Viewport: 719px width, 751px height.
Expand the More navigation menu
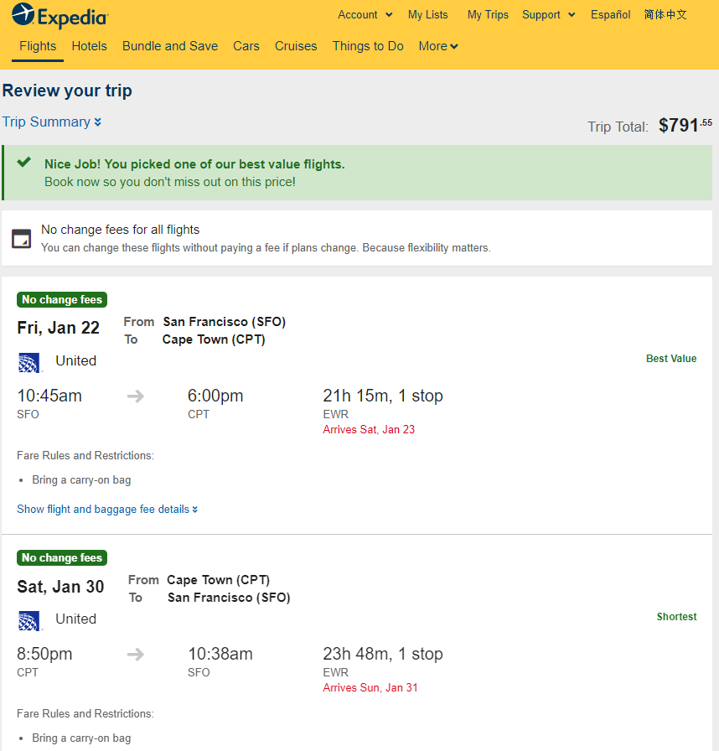[438, 46]
